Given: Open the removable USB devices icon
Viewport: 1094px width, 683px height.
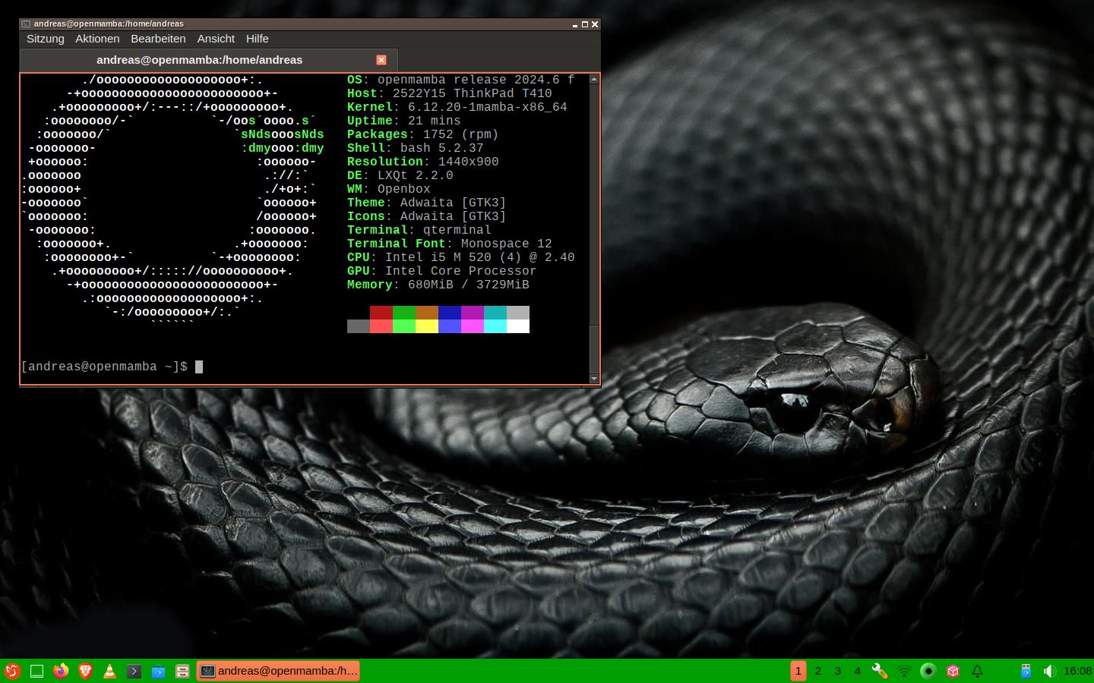Looking at the screenshot, I should coord(1026,671).
